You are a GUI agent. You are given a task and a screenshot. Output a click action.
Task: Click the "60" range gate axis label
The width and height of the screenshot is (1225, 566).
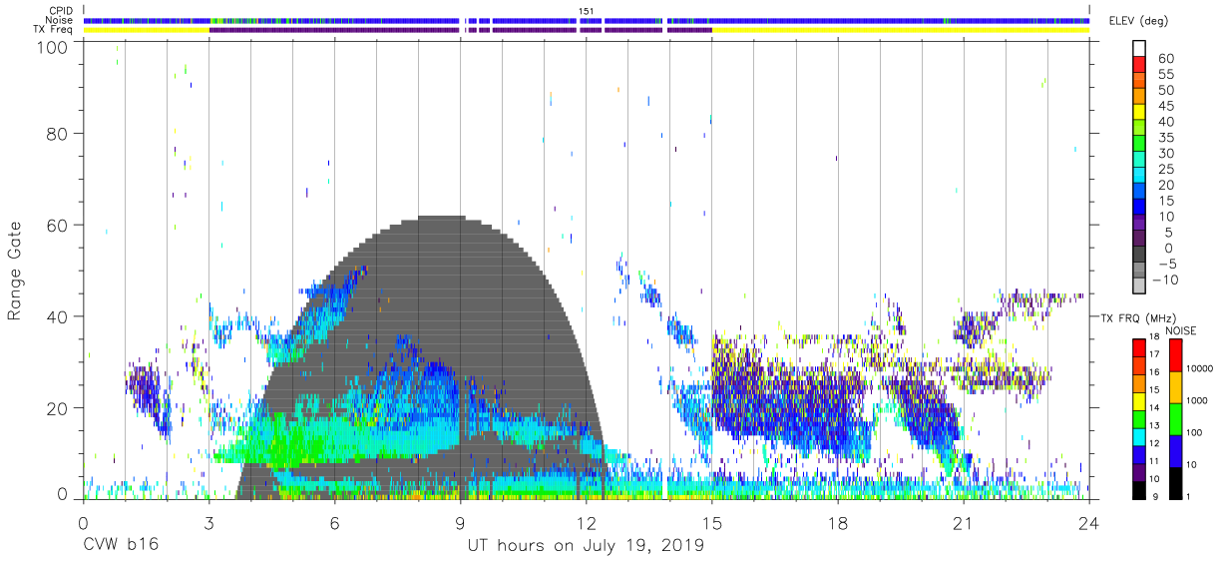[x=57, y=226]
